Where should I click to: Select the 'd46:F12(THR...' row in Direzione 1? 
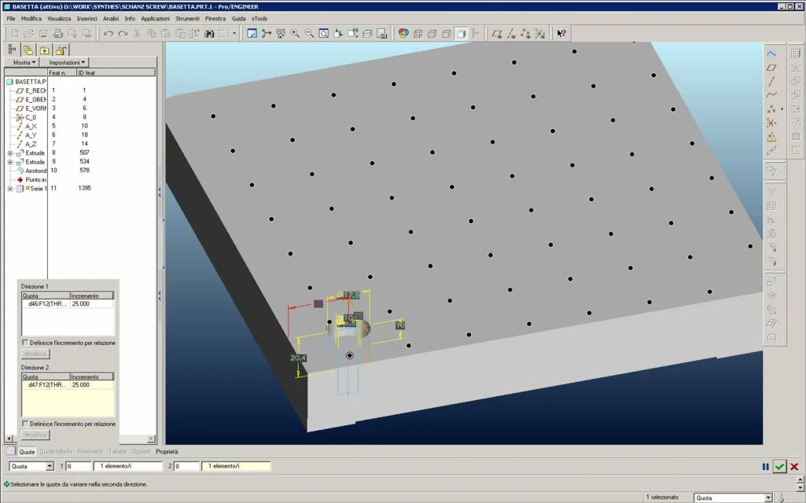tap(68, 303)
